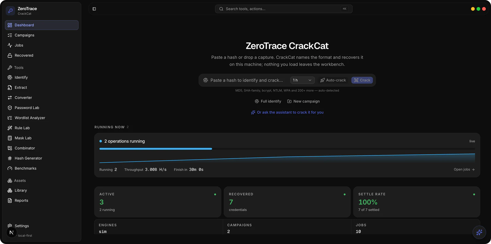The height and width of the screenshot is (244, 491).
Task: Click the Benchmarks gauge icon
Action: (x=10, y=168)
